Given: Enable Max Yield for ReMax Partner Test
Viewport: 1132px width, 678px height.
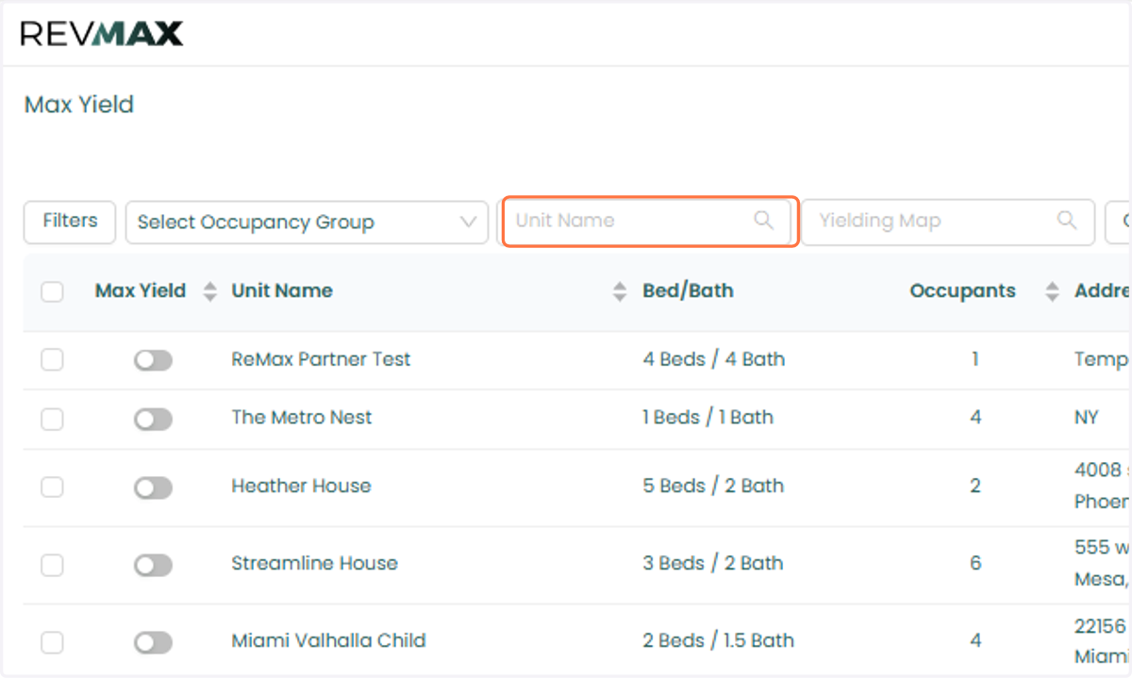Looking at the screenshot, I should (x=153, y=359).
